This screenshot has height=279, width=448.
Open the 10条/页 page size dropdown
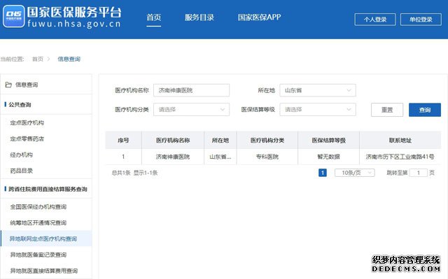(355, 173)
